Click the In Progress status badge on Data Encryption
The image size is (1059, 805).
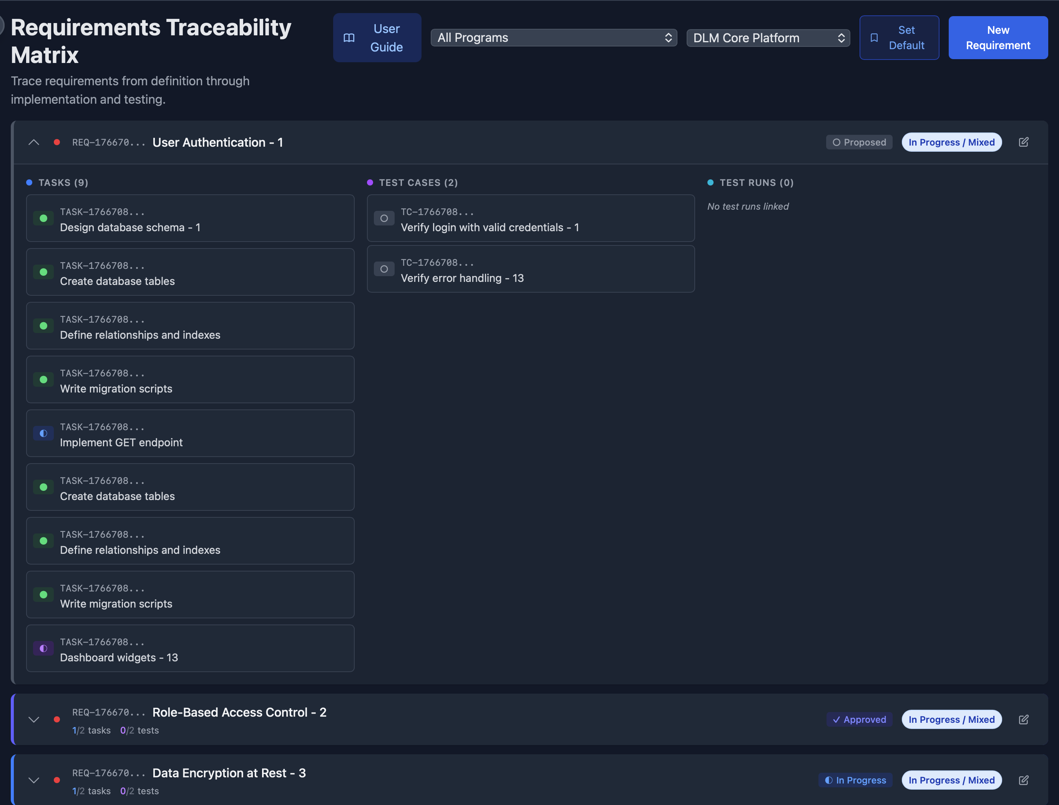coord(855,780)
